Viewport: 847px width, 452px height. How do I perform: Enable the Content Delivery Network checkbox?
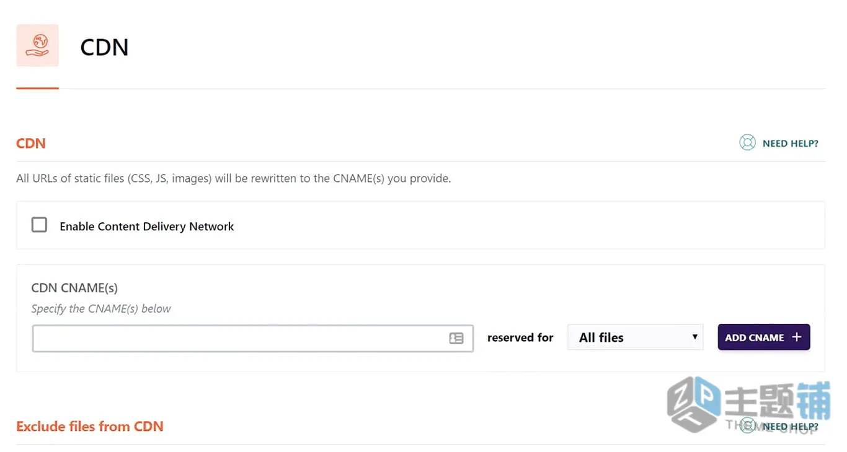(39, 225)
